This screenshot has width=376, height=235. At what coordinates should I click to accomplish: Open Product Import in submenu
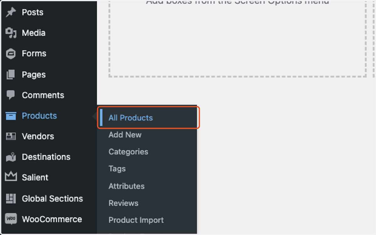tap(136, 220)
